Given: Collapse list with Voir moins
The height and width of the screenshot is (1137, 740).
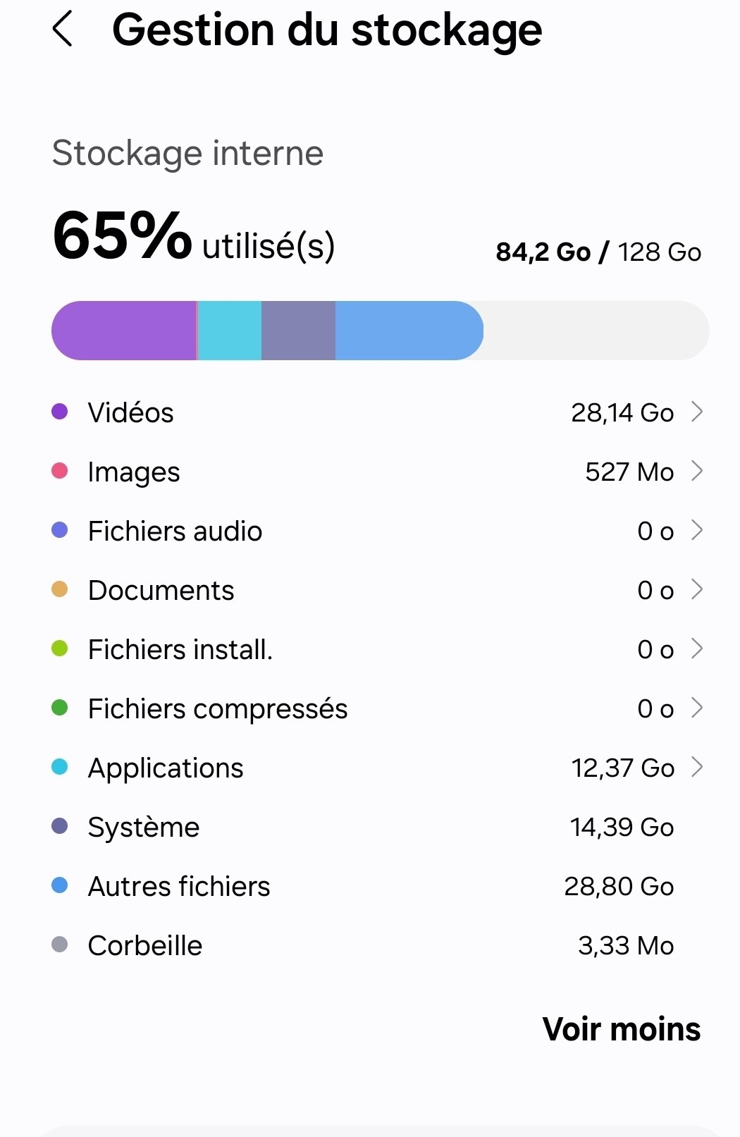Looking at the screenshot, I should click(x=622, y=1029).
